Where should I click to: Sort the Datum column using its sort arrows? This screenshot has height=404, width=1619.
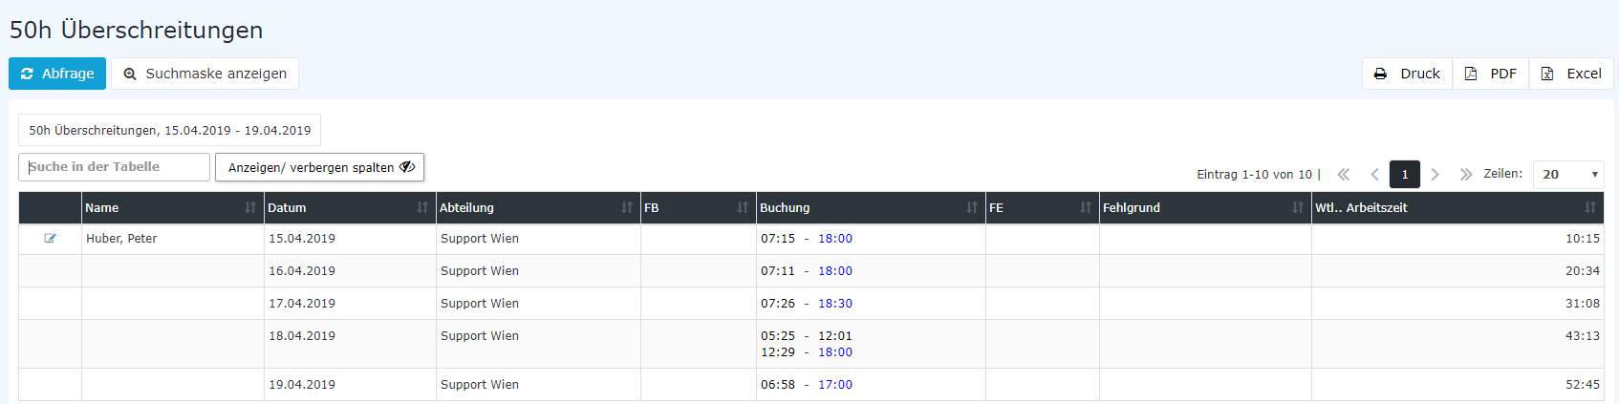[422, 207]
